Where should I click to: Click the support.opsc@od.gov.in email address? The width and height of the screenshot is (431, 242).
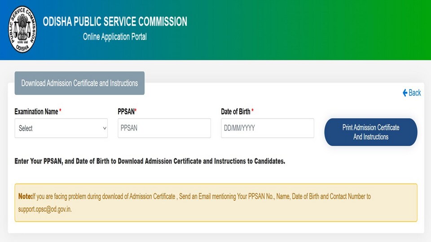coord(45,209)
